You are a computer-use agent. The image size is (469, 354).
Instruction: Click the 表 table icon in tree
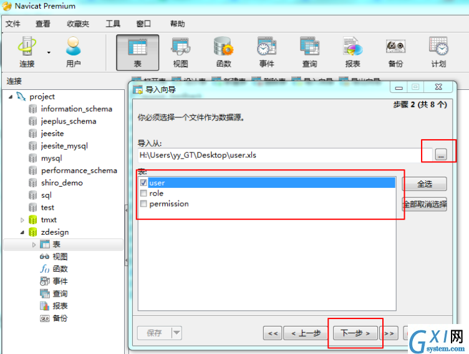45,244
